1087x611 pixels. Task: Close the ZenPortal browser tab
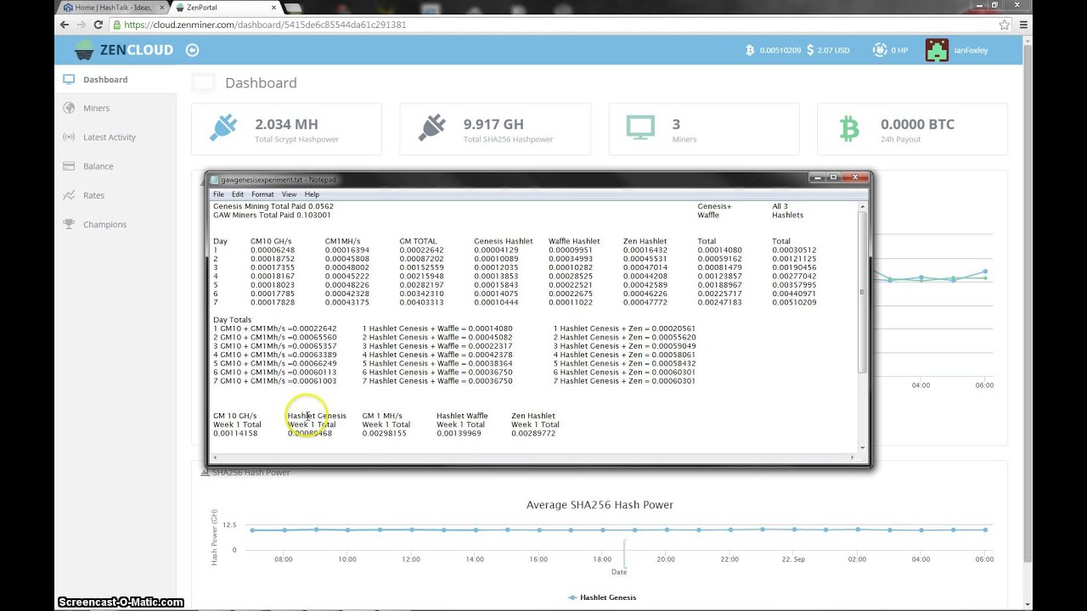pos(272,8)
